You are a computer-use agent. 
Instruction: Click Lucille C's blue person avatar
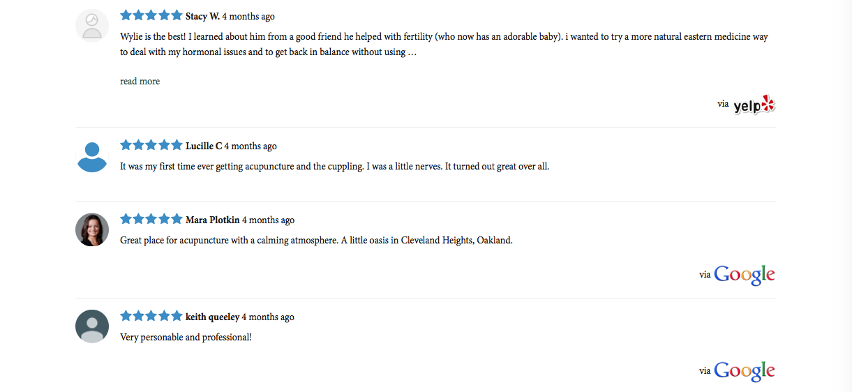point(92,156)
